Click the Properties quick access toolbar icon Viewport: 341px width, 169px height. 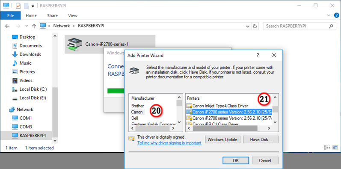tap(18, 6)
